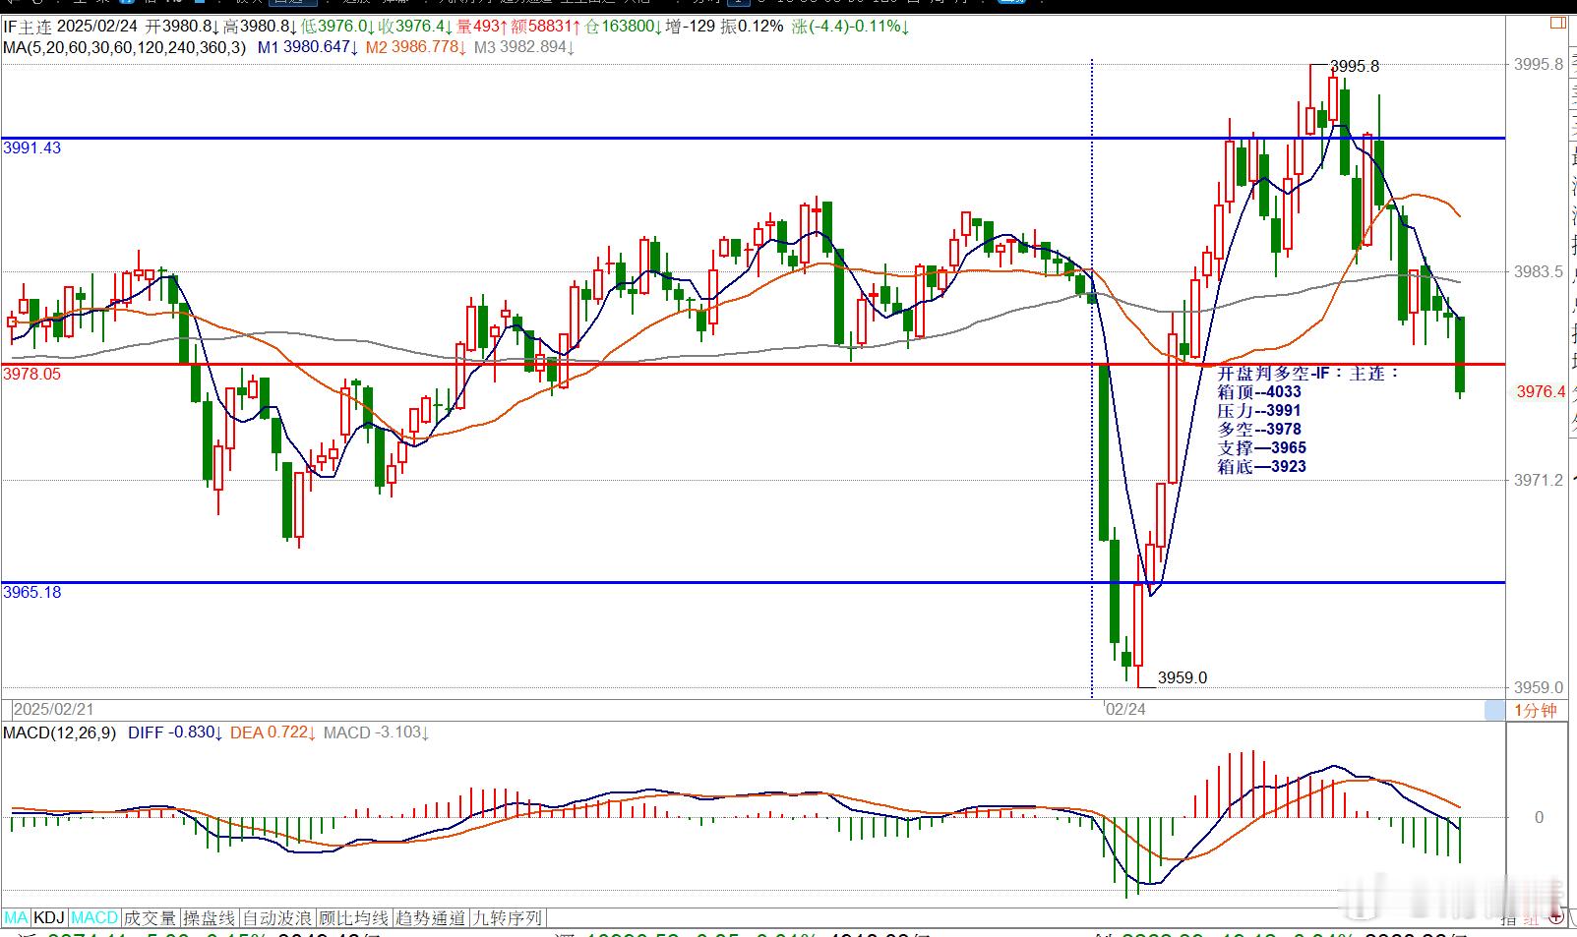Click the M1 3980.647 moving average value
Viewport: 1577px width, 937px height.
point(307,46)
